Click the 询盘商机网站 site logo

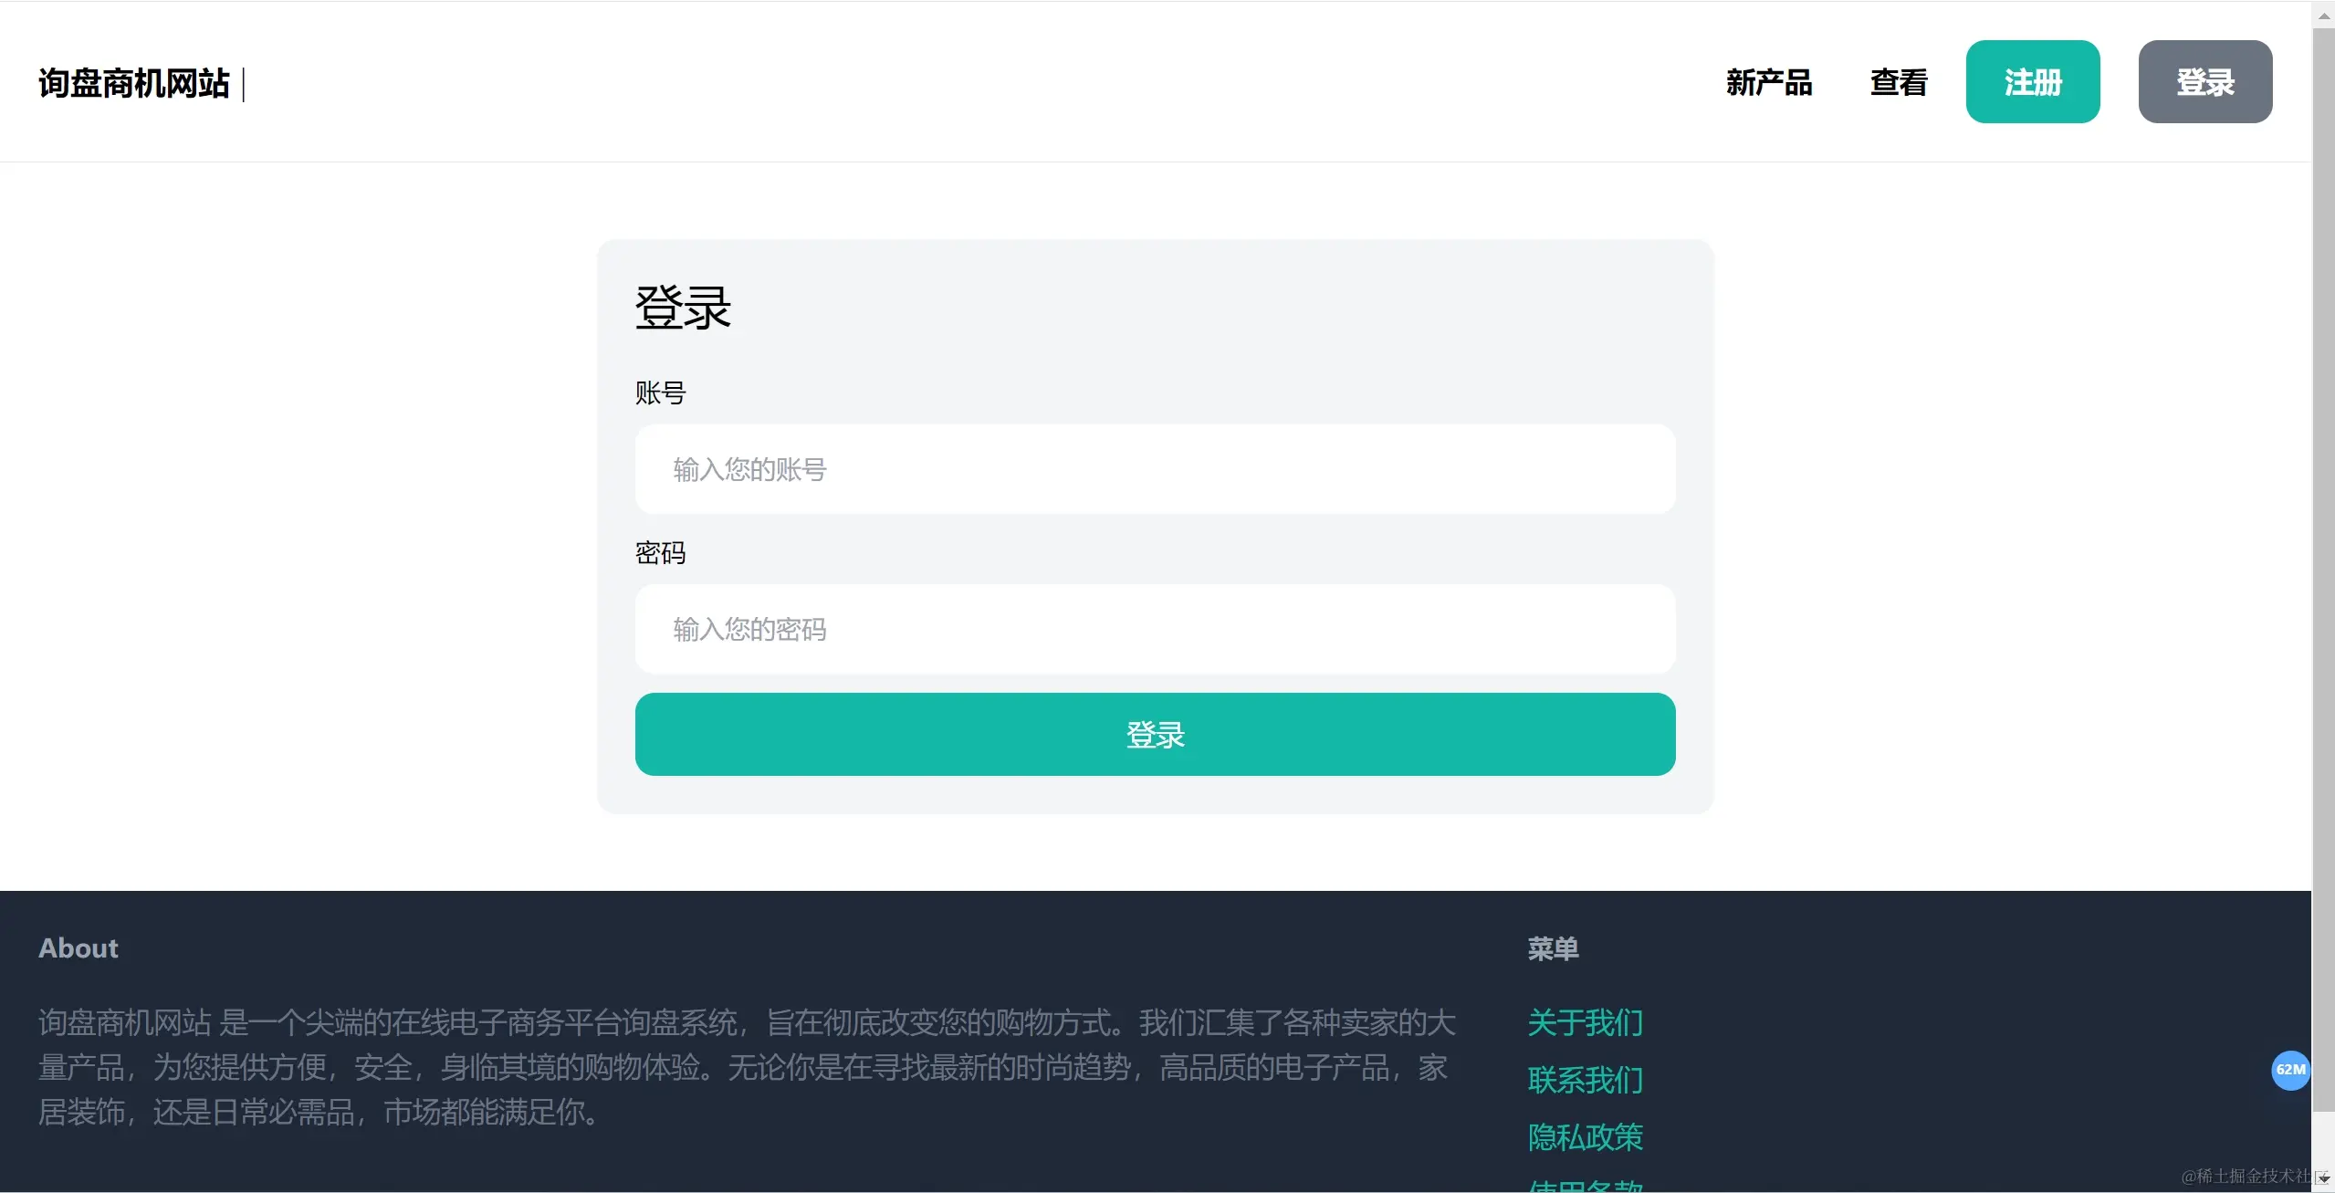tap(134, 83)
